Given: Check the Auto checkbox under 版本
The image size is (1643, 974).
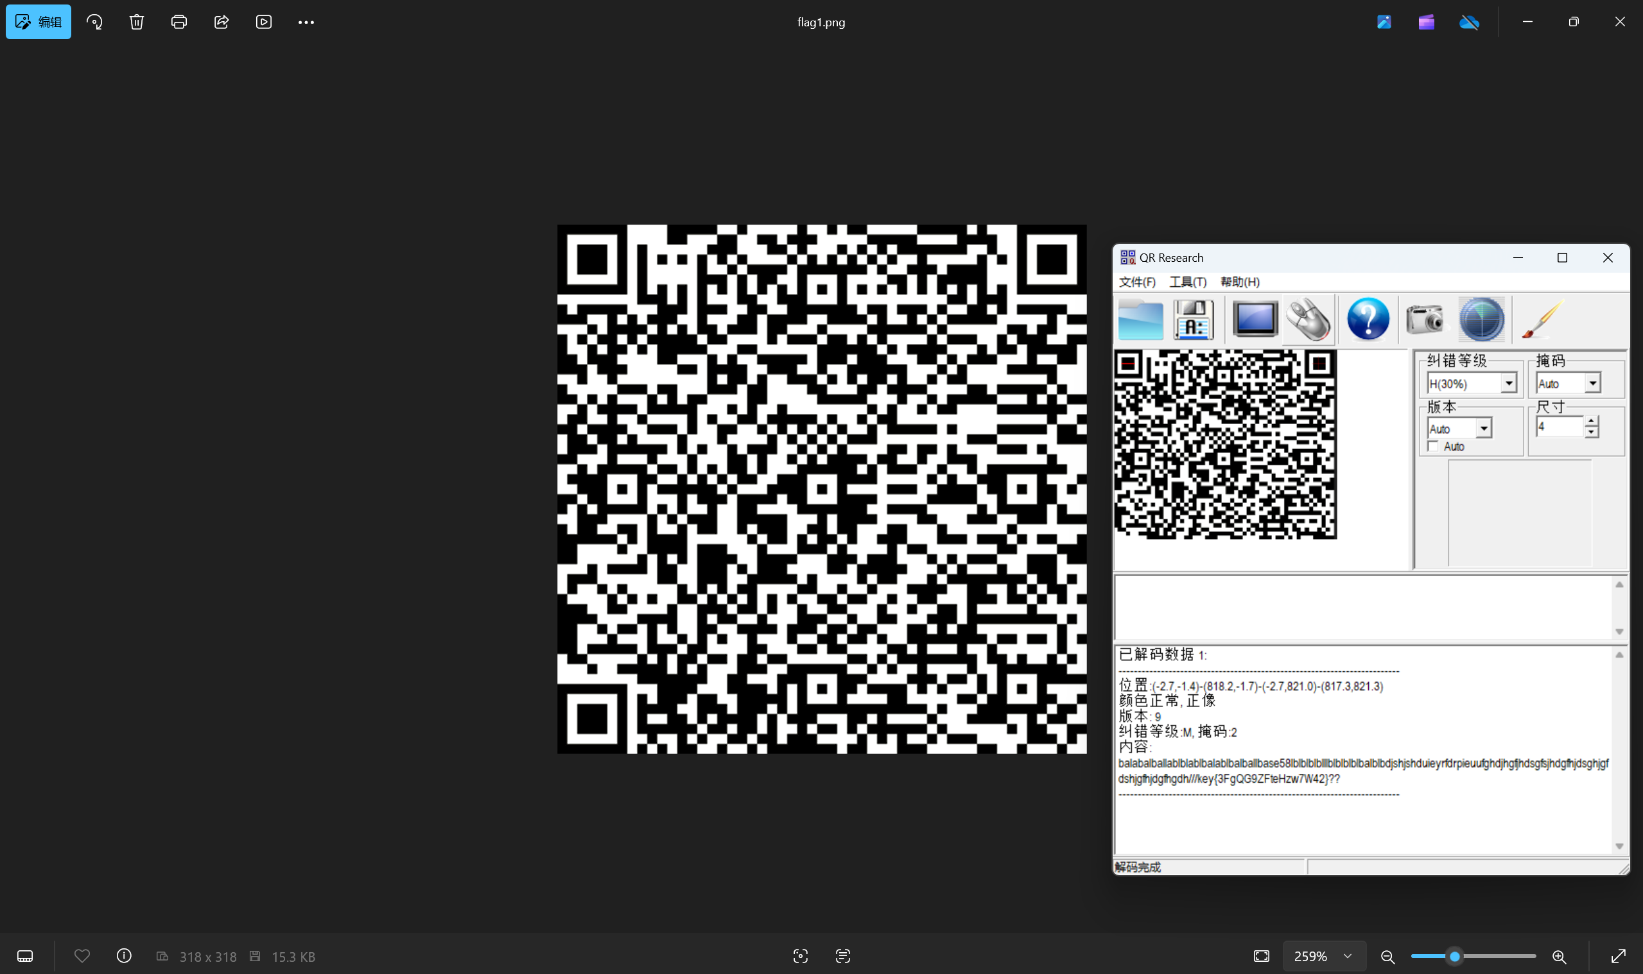Looking at the screenshot, I should coord(1433,447).
